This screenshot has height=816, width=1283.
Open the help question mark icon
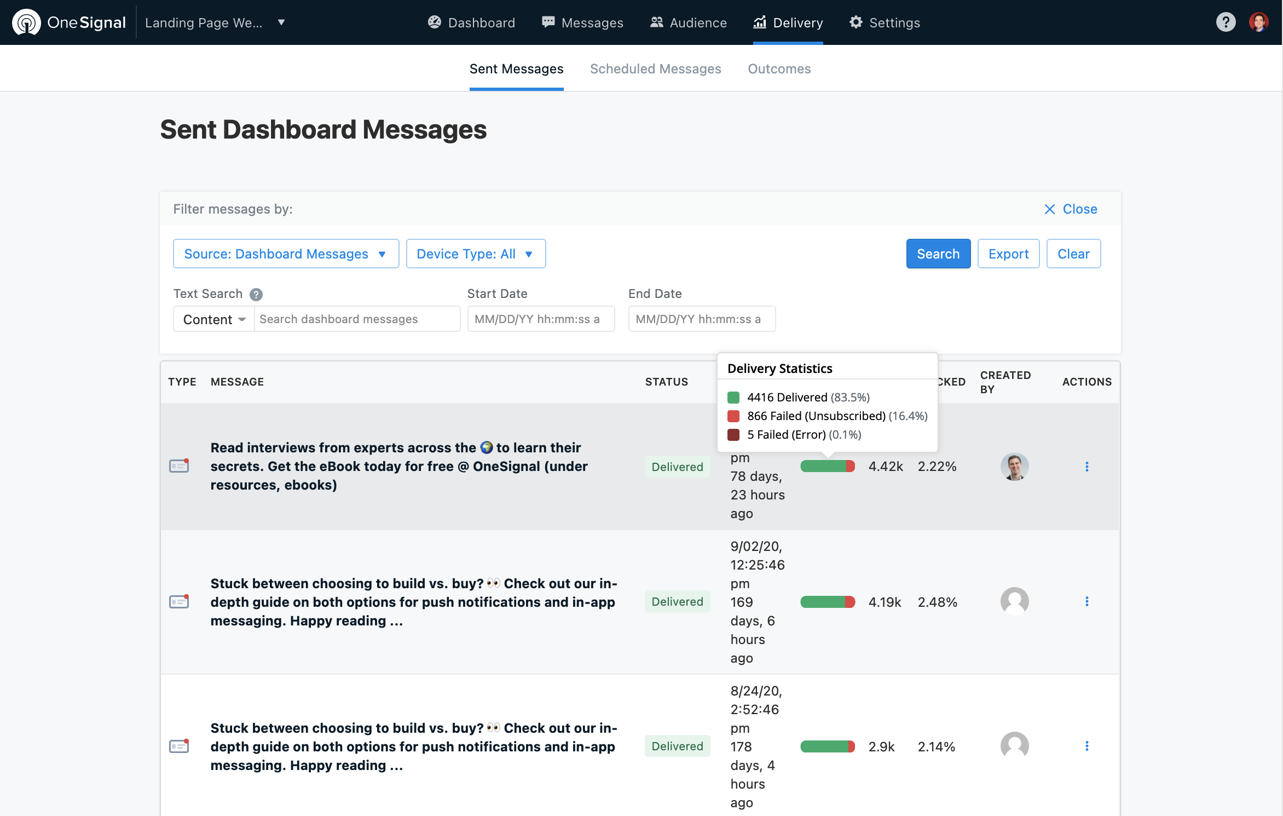(1226, 22)
